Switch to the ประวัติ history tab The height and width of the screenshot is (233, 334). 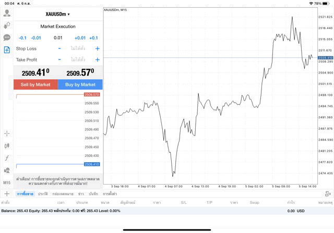[43, 193]
